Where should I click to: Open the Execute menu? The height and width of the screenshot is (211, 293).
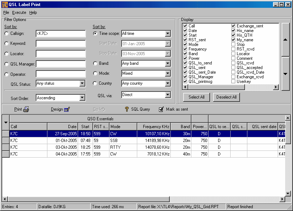pos(19,12)
